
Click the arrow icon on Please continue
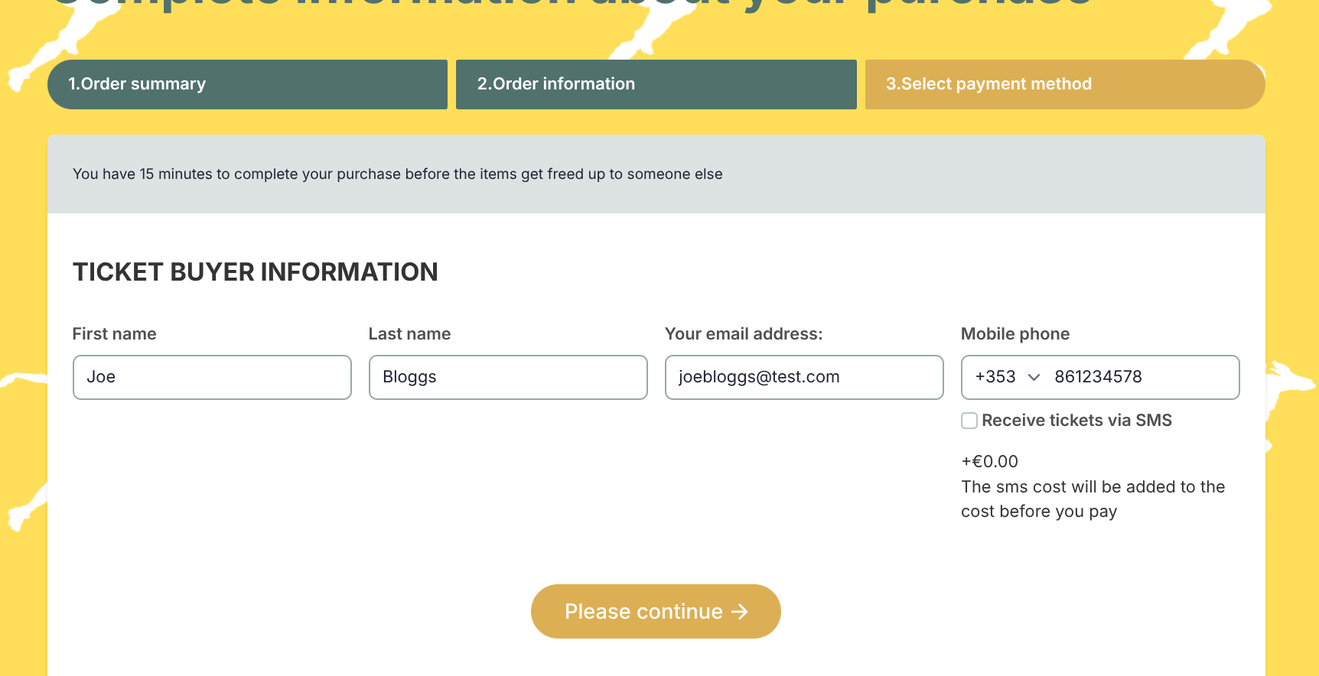739,612
